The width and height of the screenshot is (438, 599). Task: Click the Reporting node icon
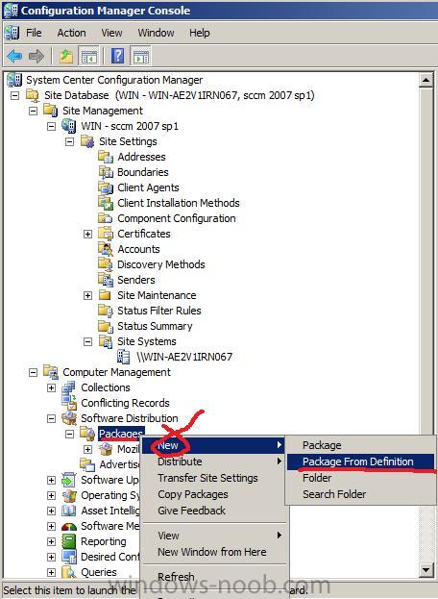[69, 541]
